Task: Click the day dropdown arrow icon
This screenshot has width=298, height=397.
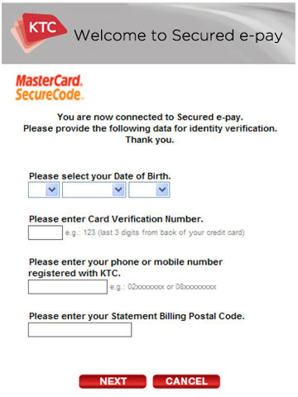Action: [x=52, y=189]
